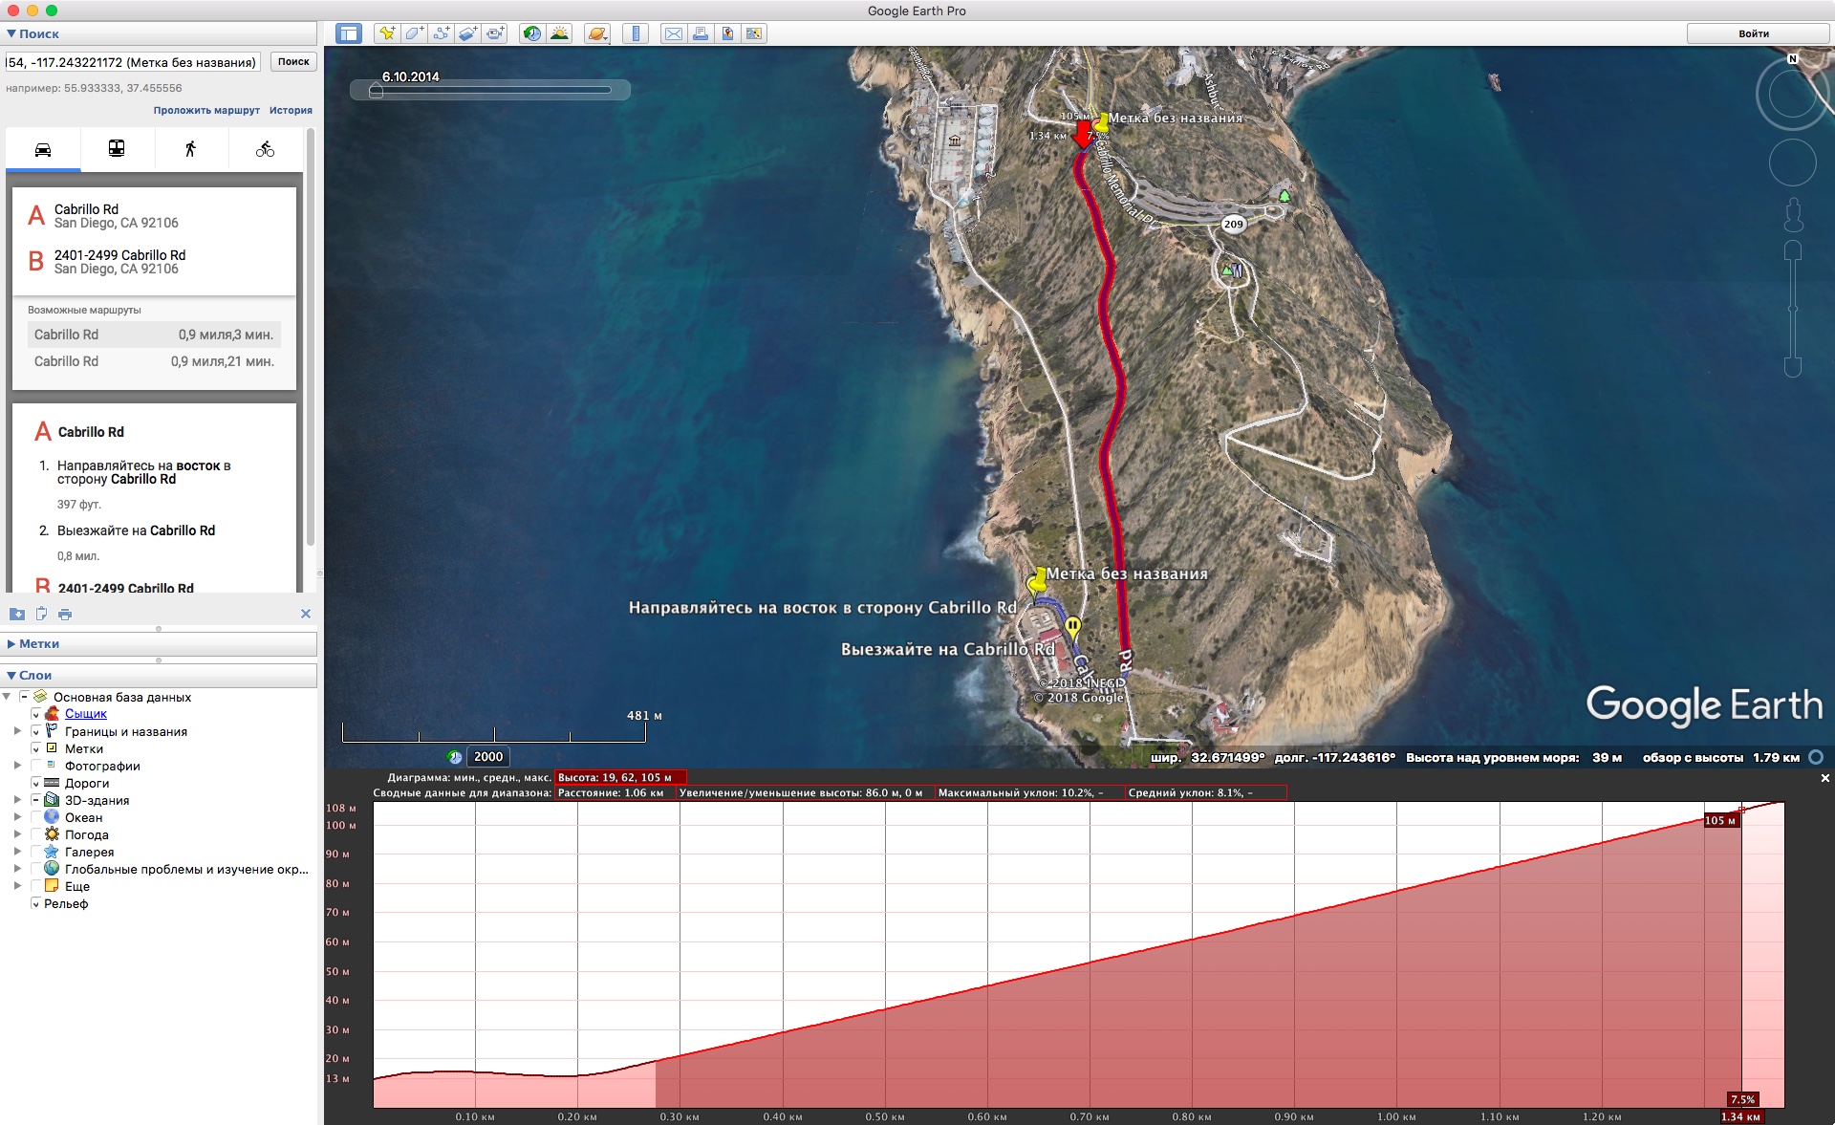Expand the Метки panel header
This screenshot has width=1835, height=1125.
tap(159, 643)
